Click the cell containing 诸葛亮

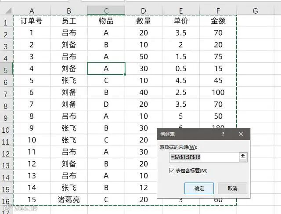click(x=69, y=199)
